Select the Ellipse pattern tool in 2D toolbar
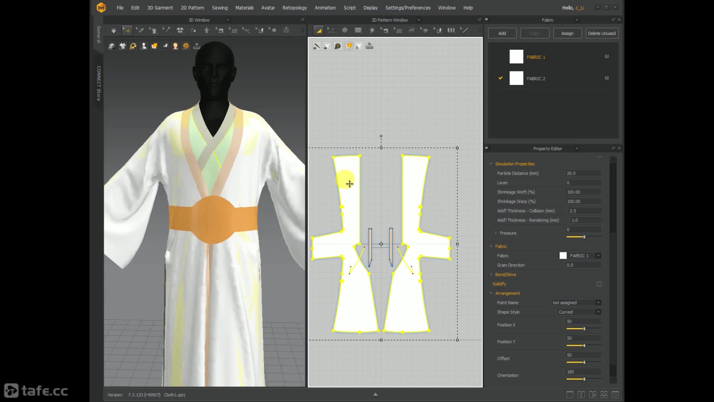The width and height of the screenshot is (714, 402). tap(345, 31)
